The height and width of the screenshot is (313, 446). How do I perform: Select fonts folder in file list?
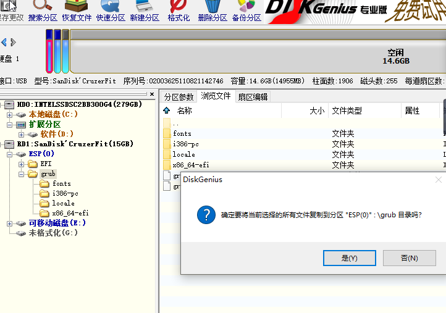[182, 133]
